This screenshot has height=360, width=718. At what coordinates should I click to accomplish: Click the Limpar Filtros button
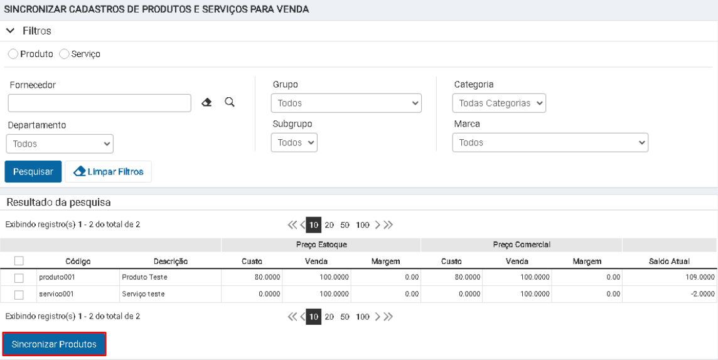pos(108,172)
